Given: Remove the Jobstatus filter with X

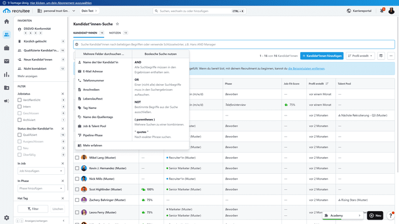Looking at the screenshot, I should [x=63, y=93].
